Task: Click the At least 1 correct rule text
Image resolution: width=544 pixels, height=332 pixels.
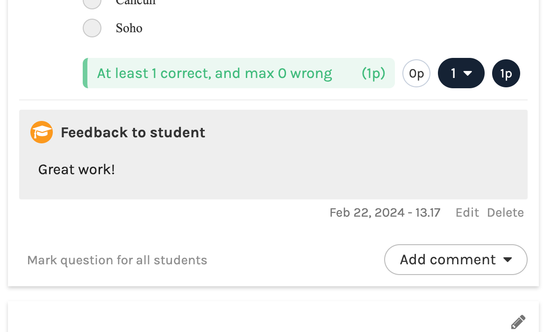Action: [214, 73]
